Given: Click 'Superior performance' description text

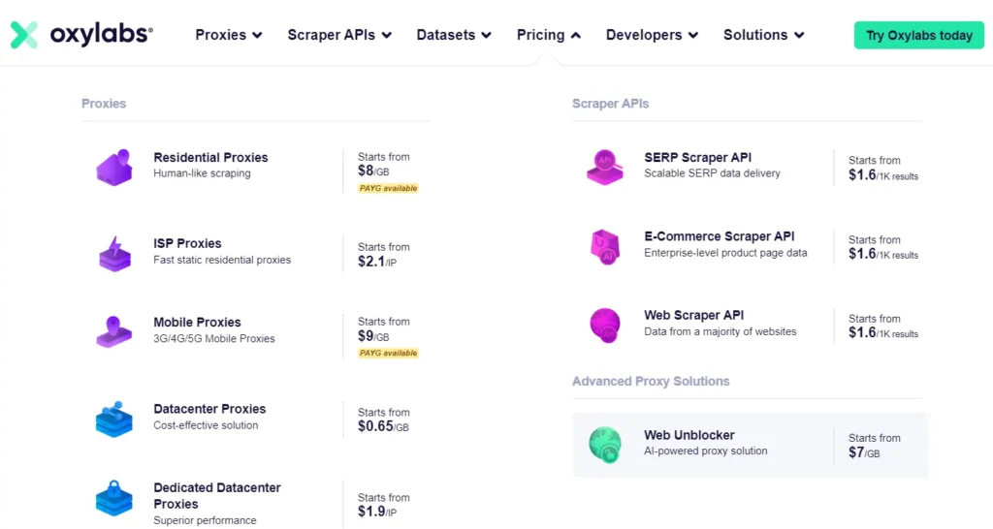Looking at the screenshot, I should pyautogui.click(x=206, y=520).
